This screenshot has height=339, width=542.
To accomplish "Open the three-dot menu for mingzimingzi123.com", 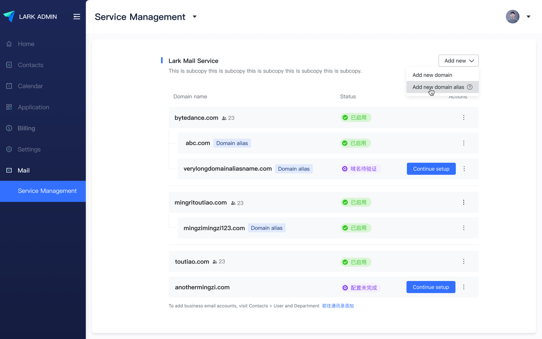I will (x=464, y=228).
